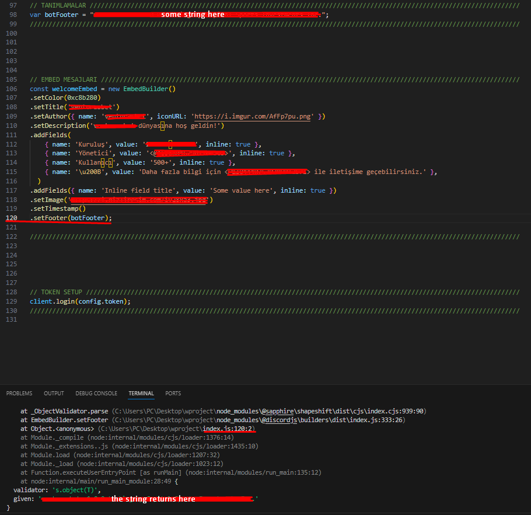The width and height of the screenshot is (531, 515).
Task: Open the OUTPUT panel tab
Action: (54, 393)
